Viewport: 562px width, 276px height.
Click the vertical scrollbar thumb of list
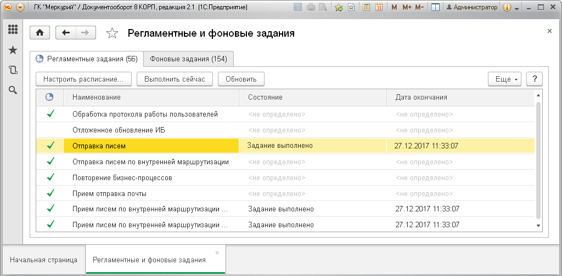pyautogui.click(x=538, y=160)
